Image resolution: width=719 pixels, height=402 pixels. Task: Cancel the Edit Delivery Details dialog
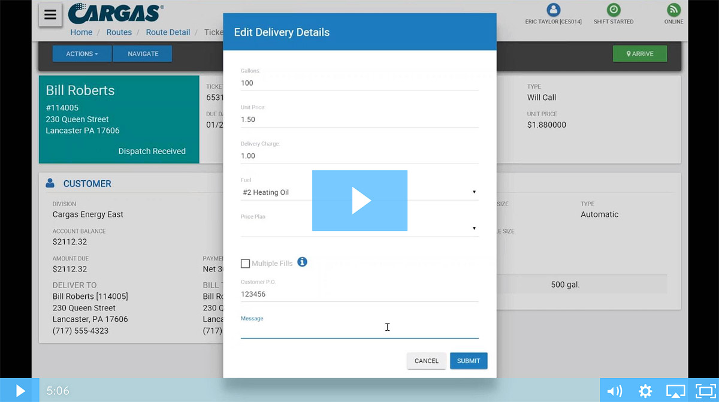(427, 361)
